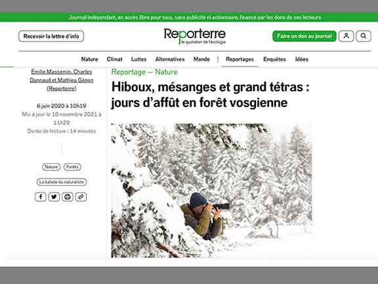Open the Enquêtes section
Viewport: 378px width, 284px height.
274,59
